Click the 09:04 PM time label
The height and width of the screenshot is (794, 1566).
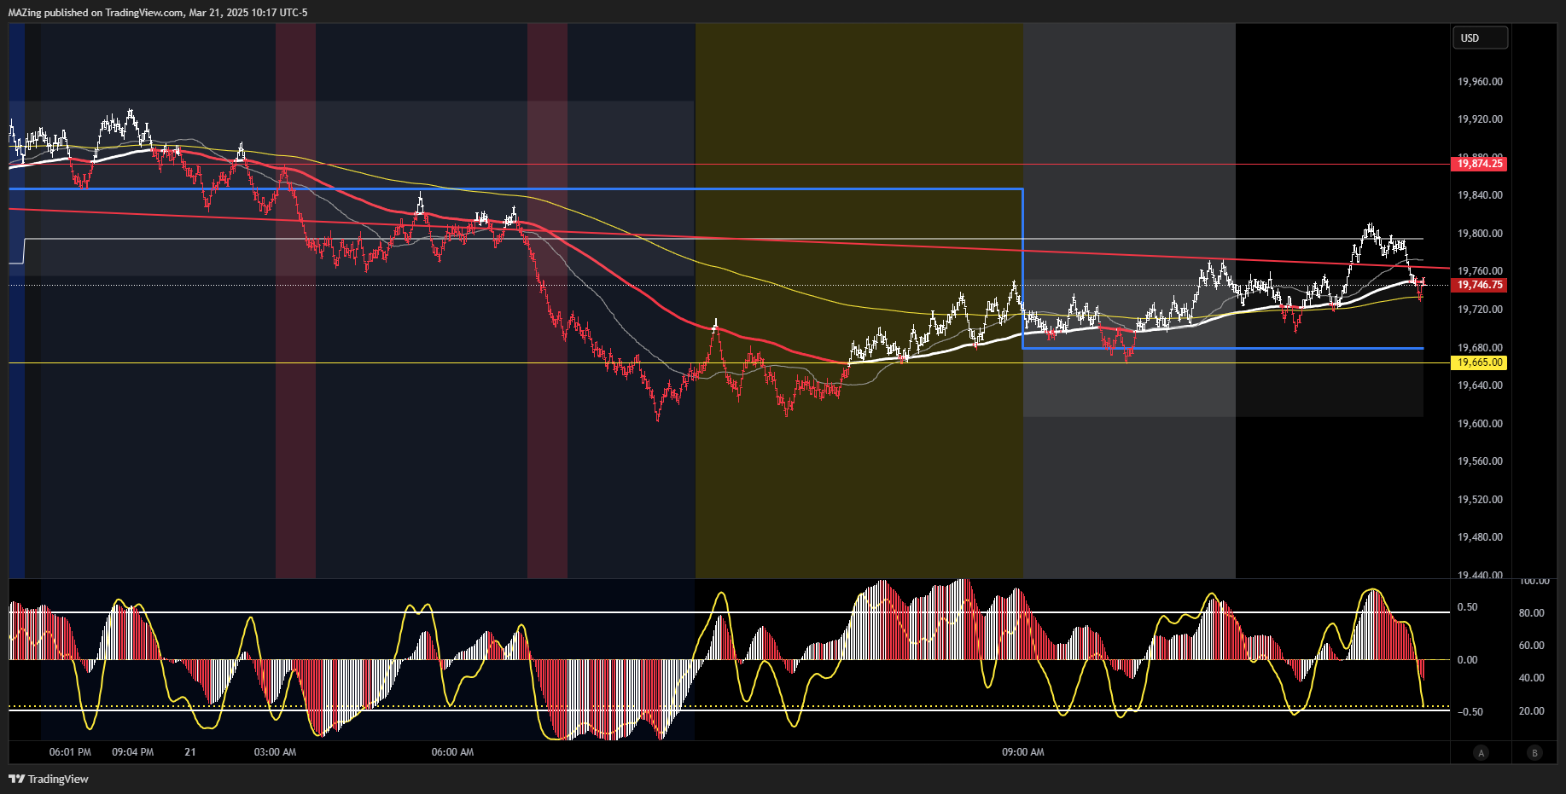[x=133, y=752]
